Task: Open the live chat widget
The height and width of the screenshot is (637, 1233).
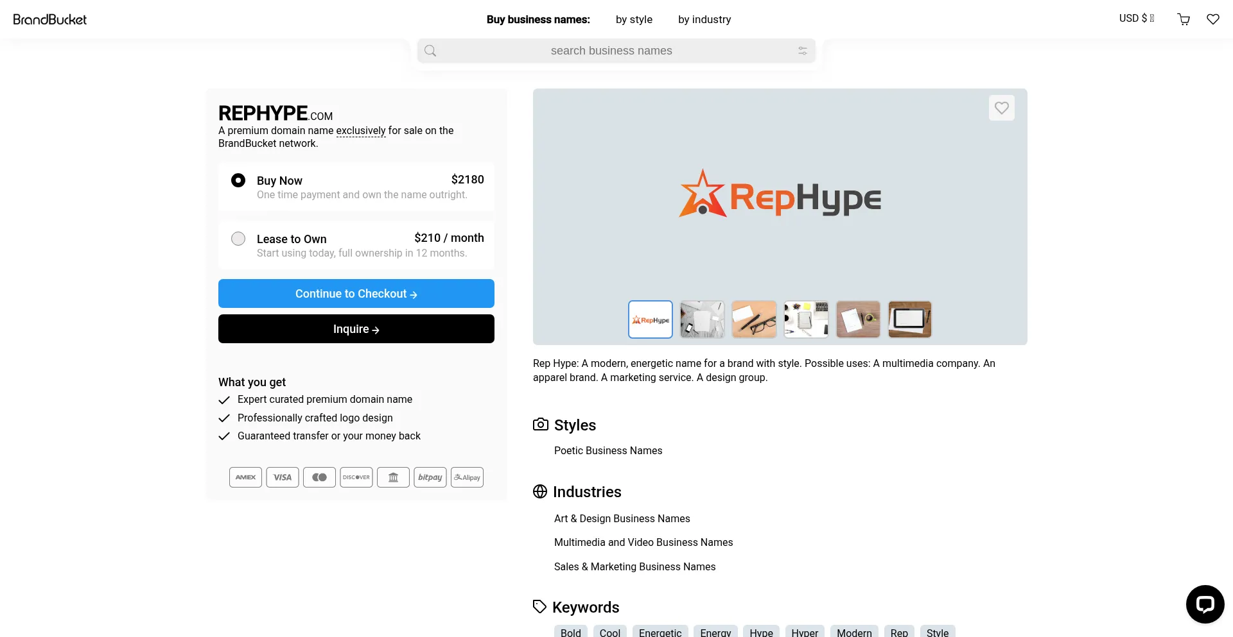Action: [1205, 604]
